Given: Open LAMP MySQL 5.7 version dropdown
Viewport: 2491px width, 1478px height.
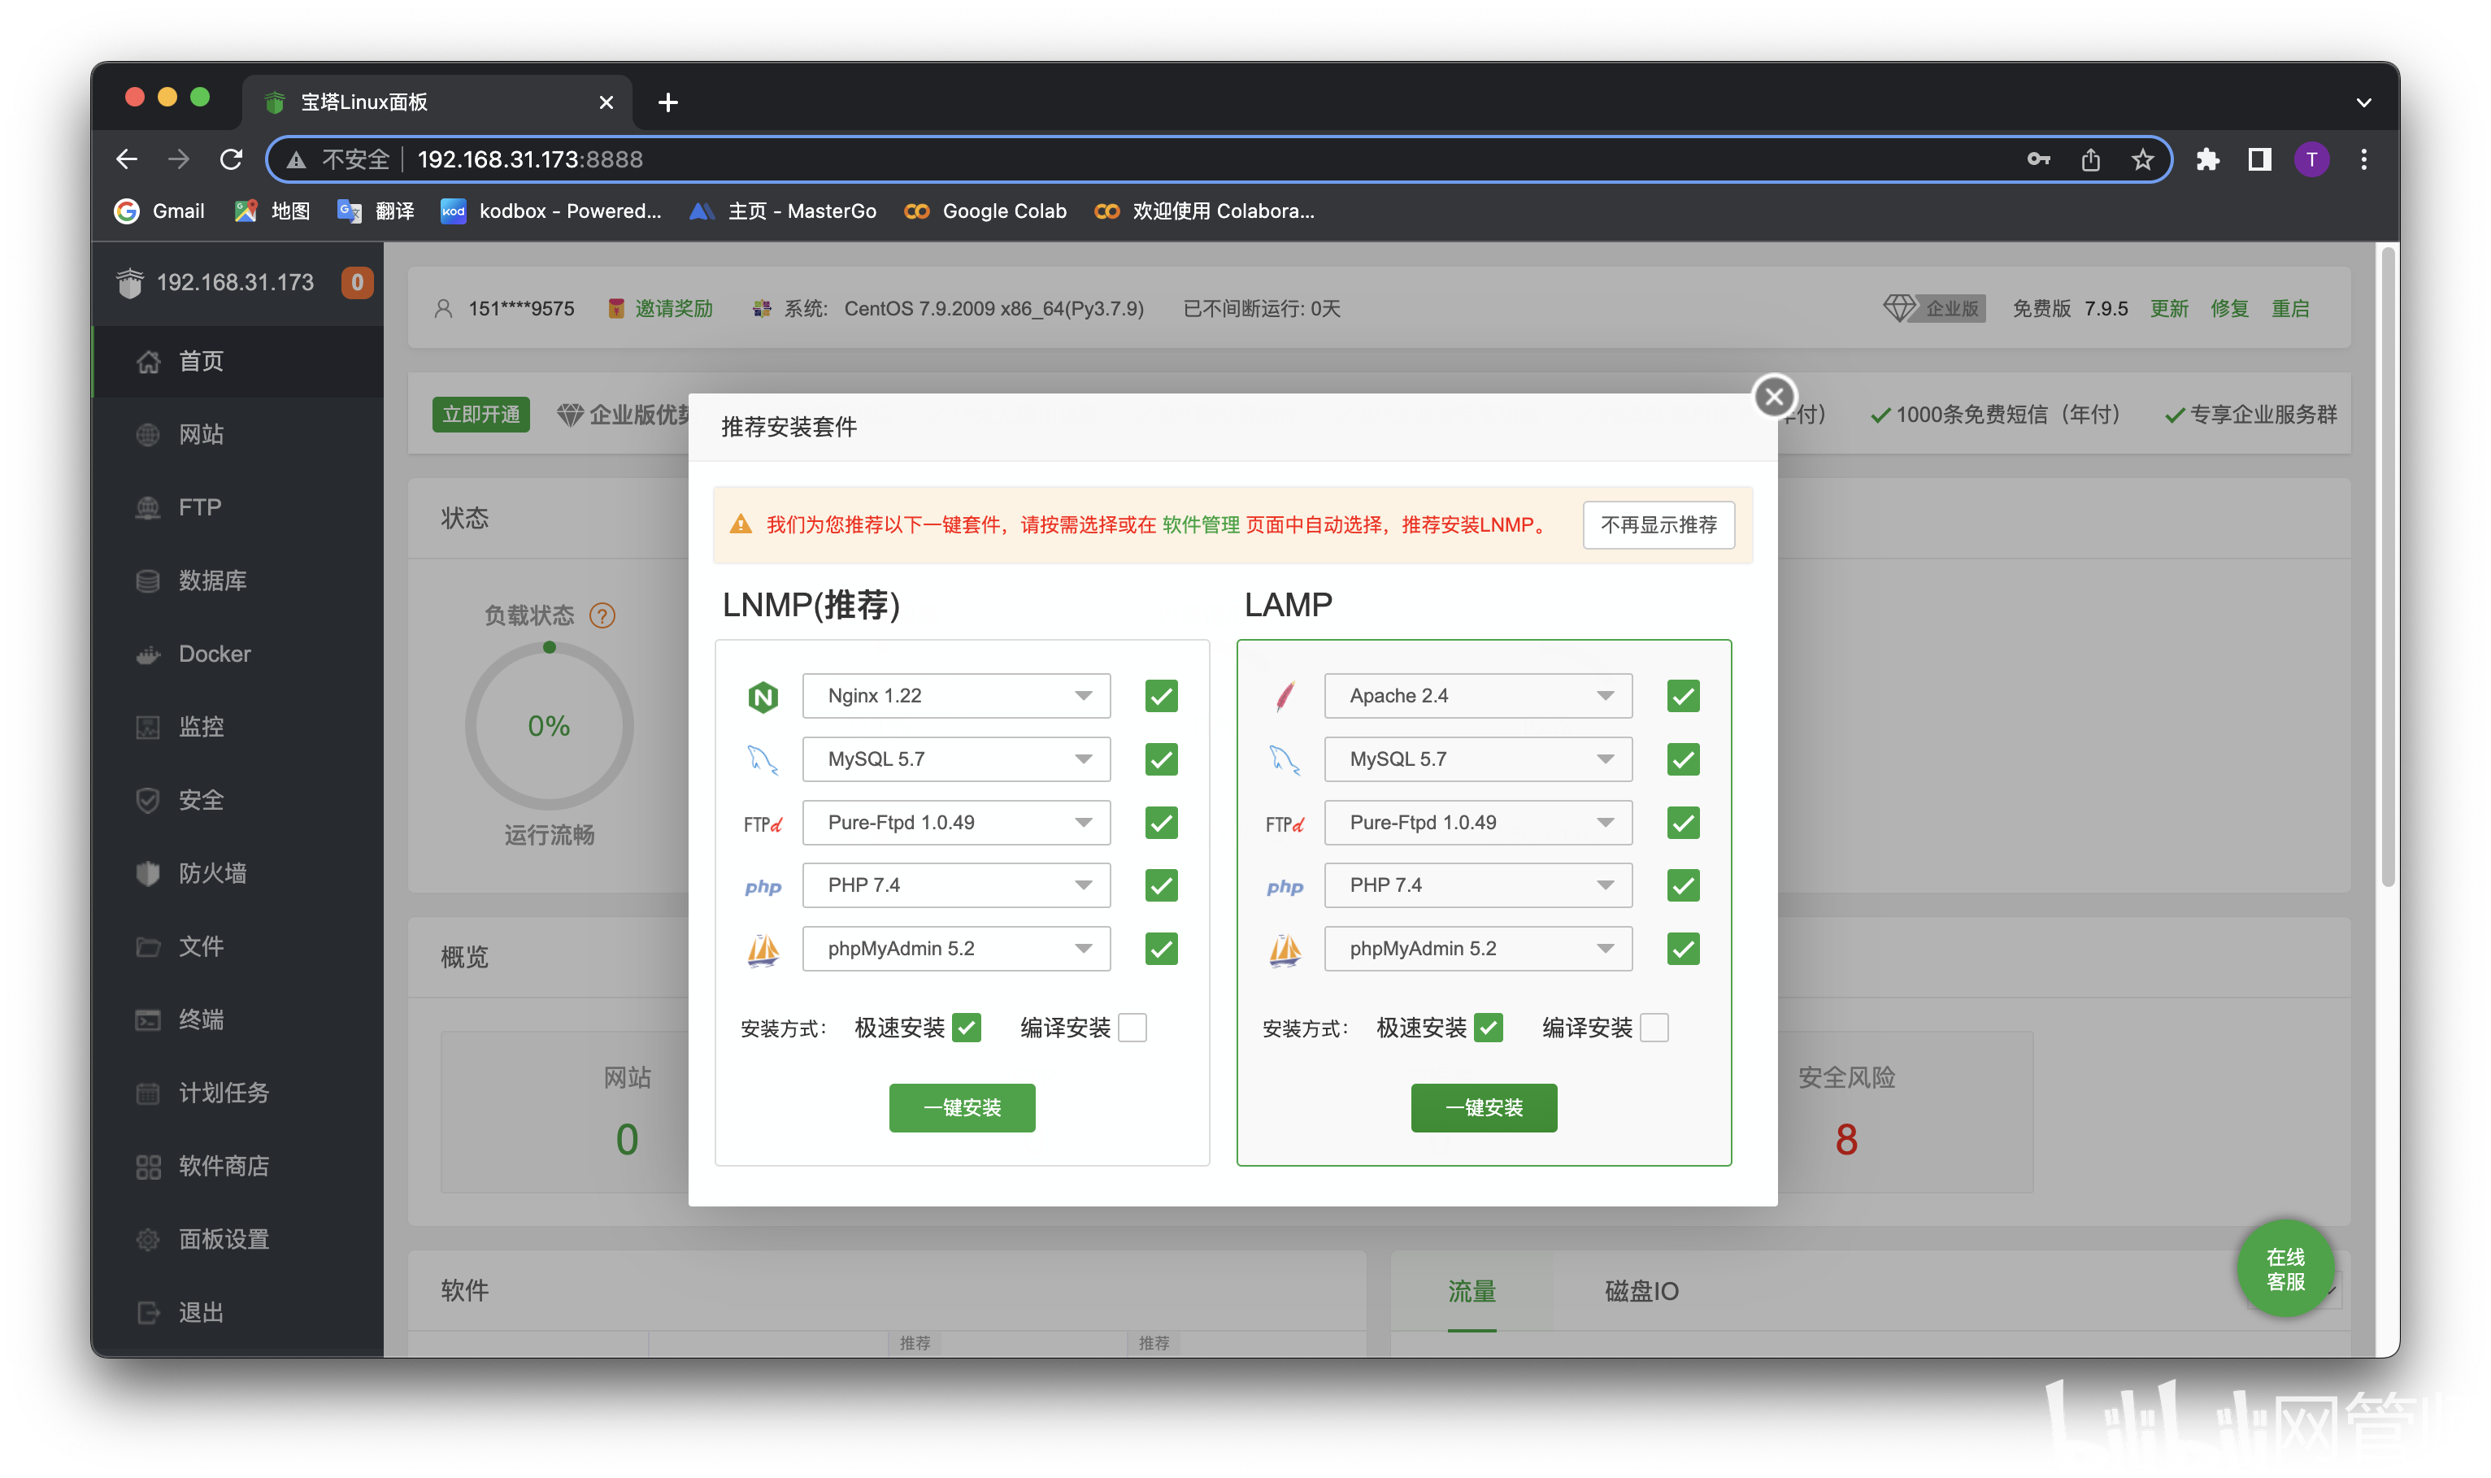Looking at the screenshot, I should pos(1478,760).
